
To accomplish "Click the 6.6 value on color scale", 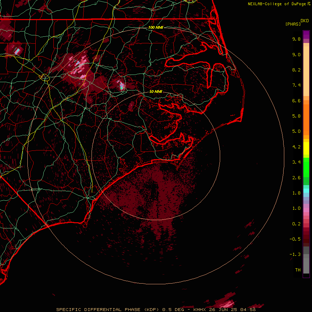I will pyautogui.click(x=296, y=101).
